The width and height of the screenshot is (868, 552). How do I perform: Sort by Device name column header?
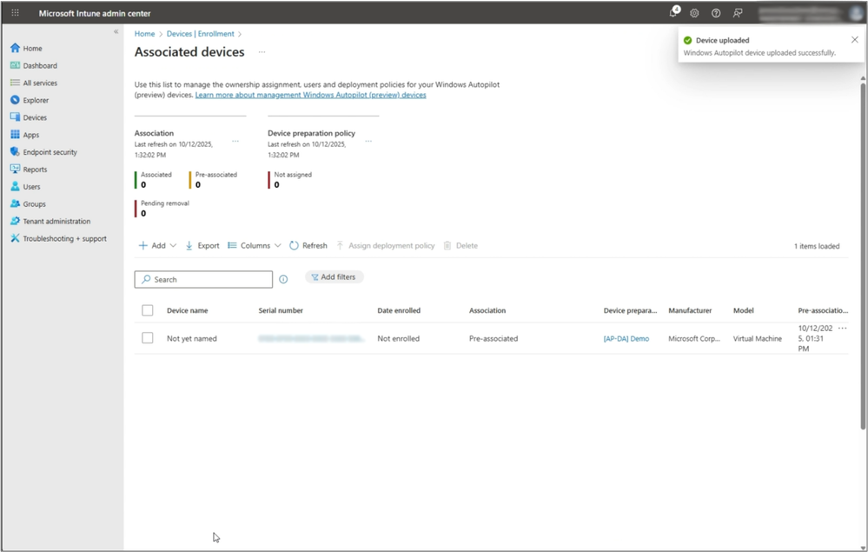click(188, 310)
